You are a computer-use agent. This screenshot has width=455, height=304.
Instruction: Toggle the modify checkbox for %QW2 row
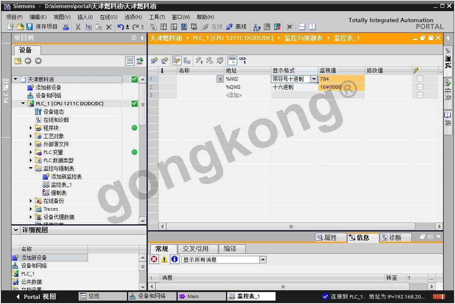point(420,87)
